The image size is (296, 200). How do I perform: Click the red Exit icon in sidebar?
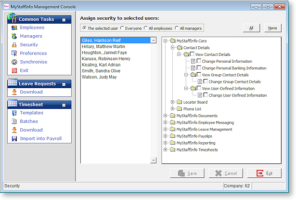click(13, 71)
